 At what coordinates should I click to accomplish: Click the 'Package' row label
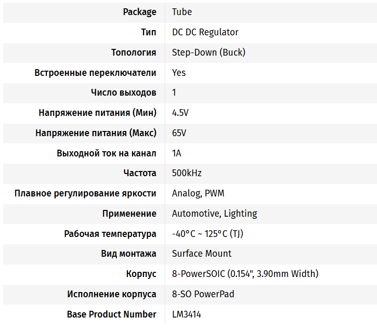[x=139, y=12]
